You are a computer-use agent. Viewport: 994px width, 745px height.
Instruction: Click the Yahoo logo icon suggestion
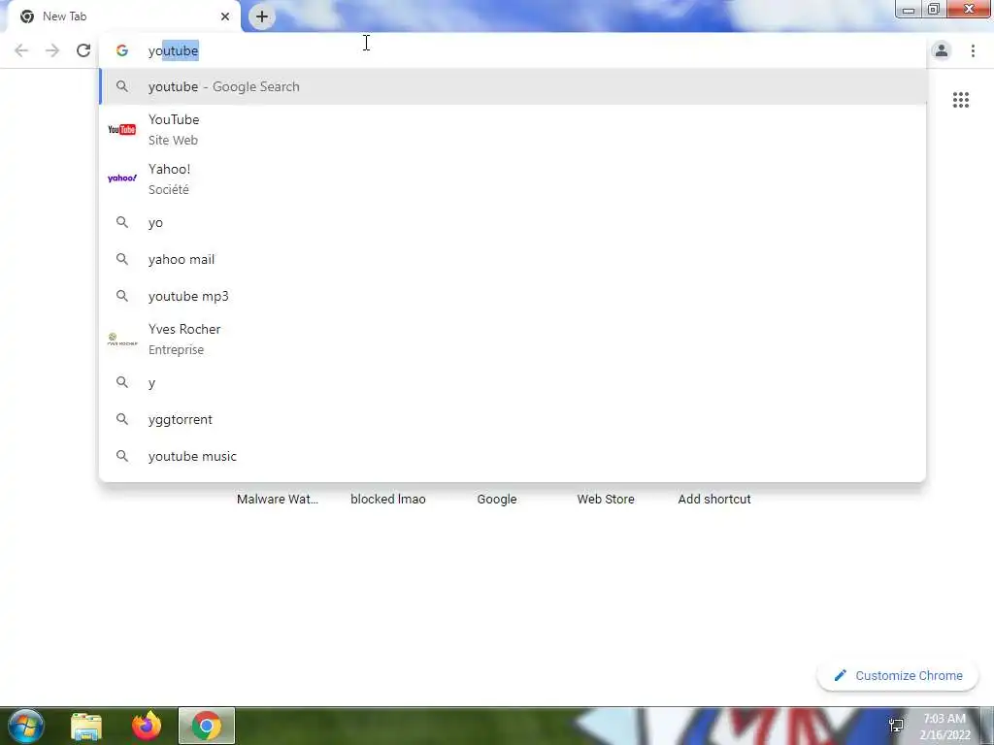tap(121, 178)
